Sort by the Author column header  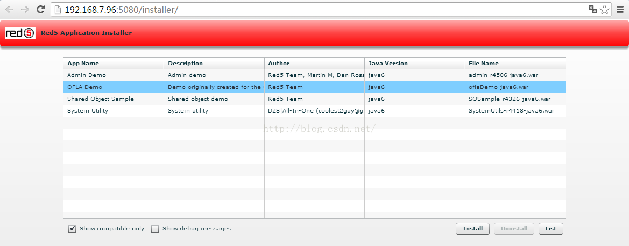tap(314, 64)
